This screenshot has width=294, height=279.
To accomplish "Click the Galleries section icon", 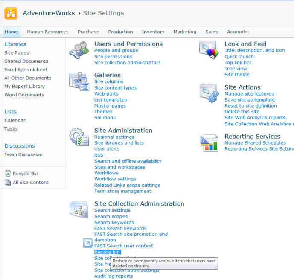I will [x=79, y=81].
